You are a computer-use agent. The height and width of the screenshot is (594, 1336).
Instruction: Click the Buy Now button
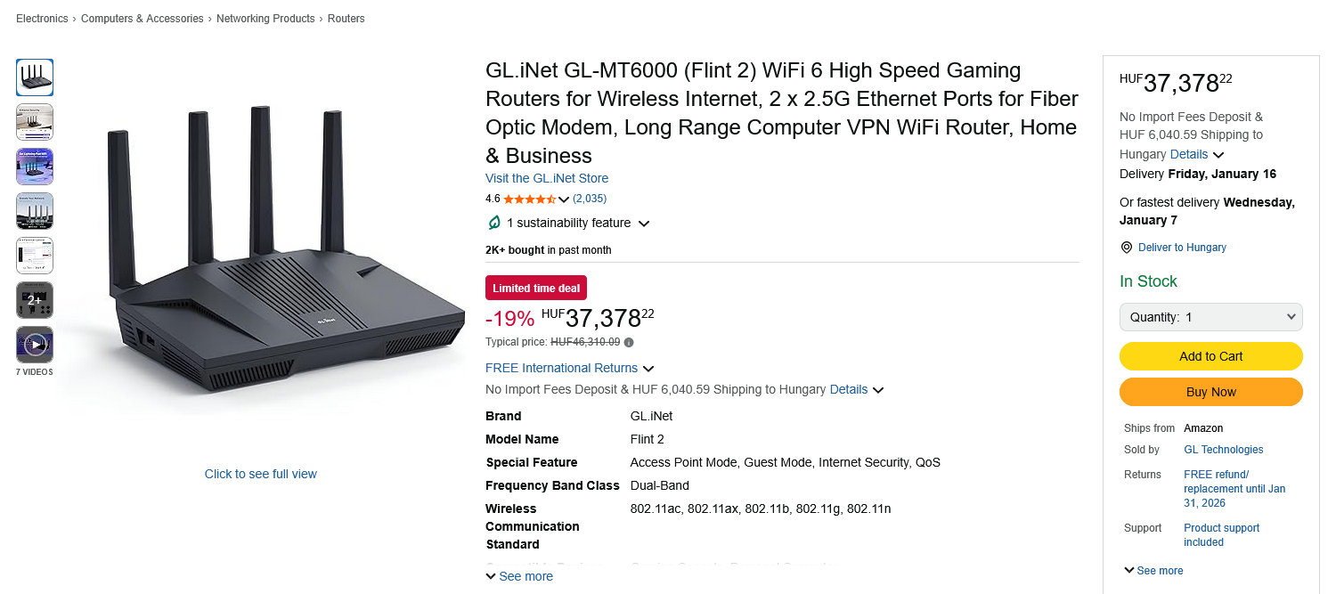(1210, 392)
